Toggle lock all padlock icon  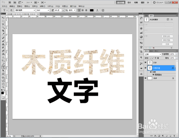tap(158, 58)
